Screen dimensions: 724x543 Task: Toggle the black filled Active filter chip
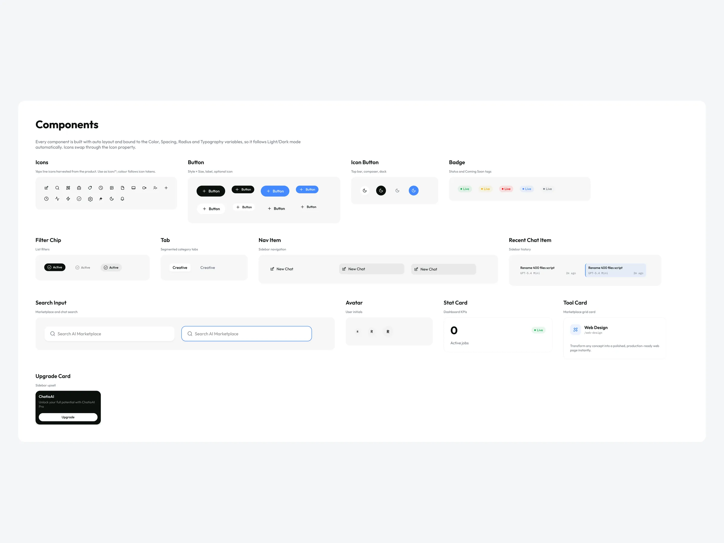[x=55, y=267]
